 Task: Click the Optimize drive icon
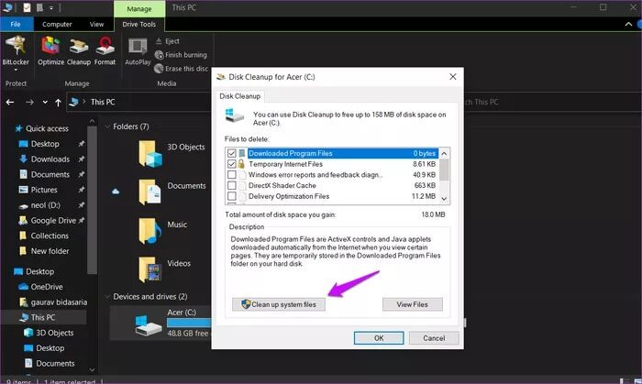pos(50,50)
